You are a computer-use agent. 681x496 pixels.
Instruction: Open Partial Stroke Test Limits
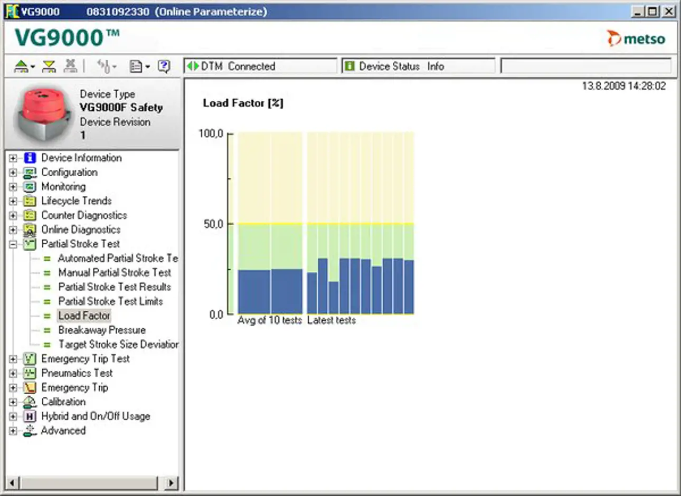coord(110,301)
